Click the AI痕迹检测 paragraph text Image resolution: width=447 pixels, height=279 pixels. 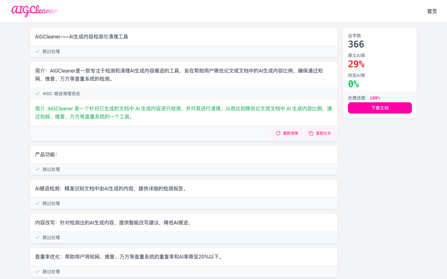[111, 188]
